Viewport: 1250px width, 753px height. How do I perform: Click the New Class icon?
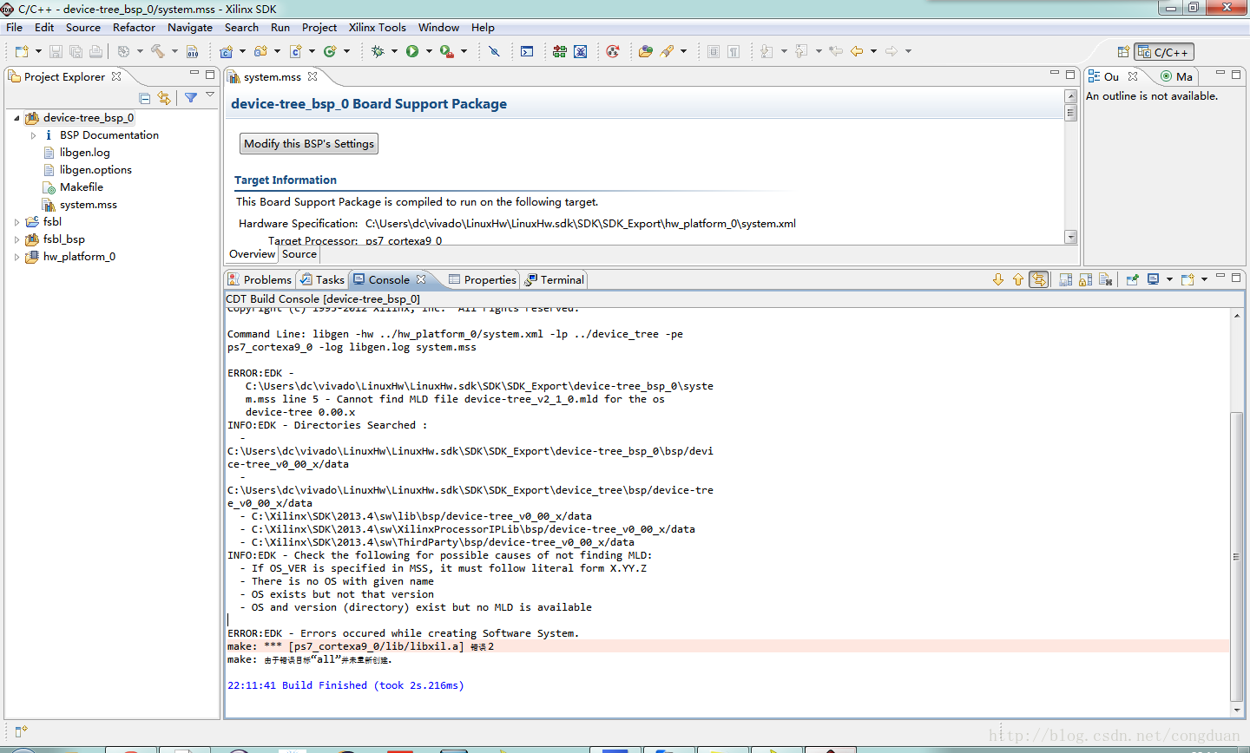(x=330, y=51)
